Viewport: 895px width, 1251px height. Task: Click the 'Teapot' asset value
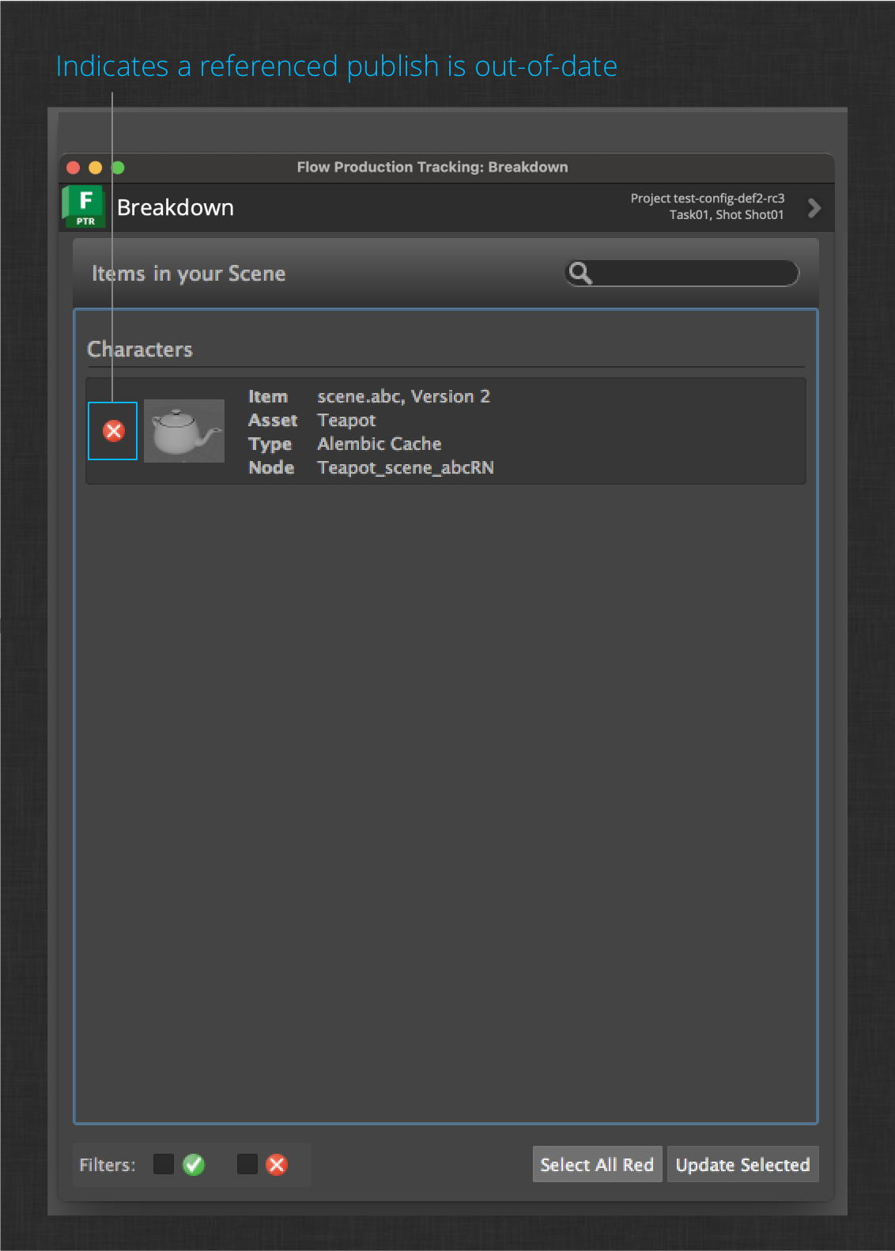coord(346,420)
